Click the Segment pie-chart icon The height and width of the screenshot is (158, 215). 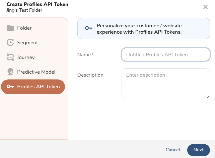10,43
